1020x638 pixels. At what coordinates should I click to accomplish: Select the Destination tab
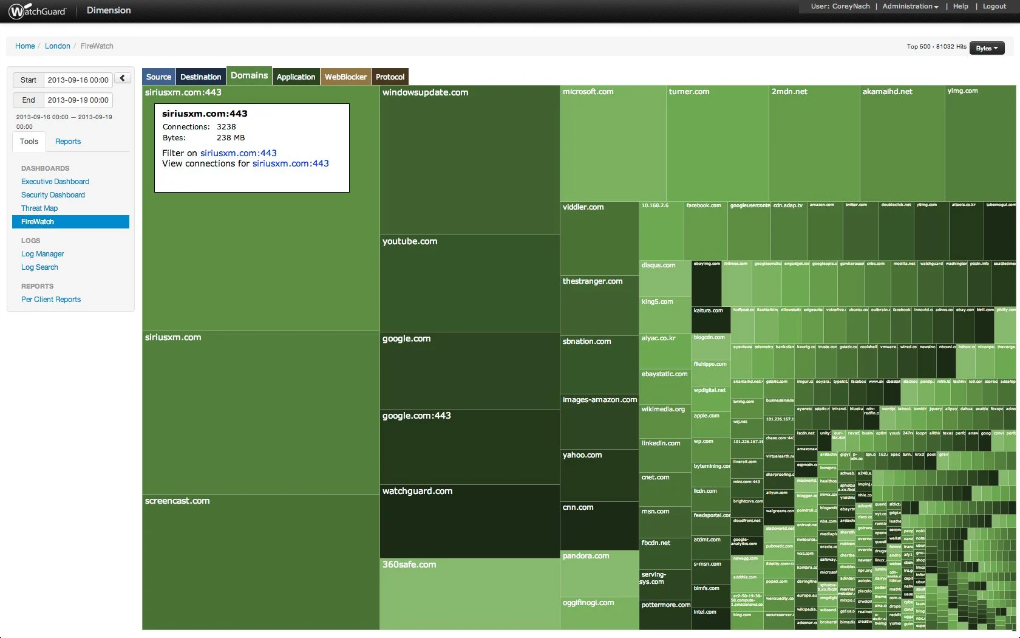[x=200, y=77]
